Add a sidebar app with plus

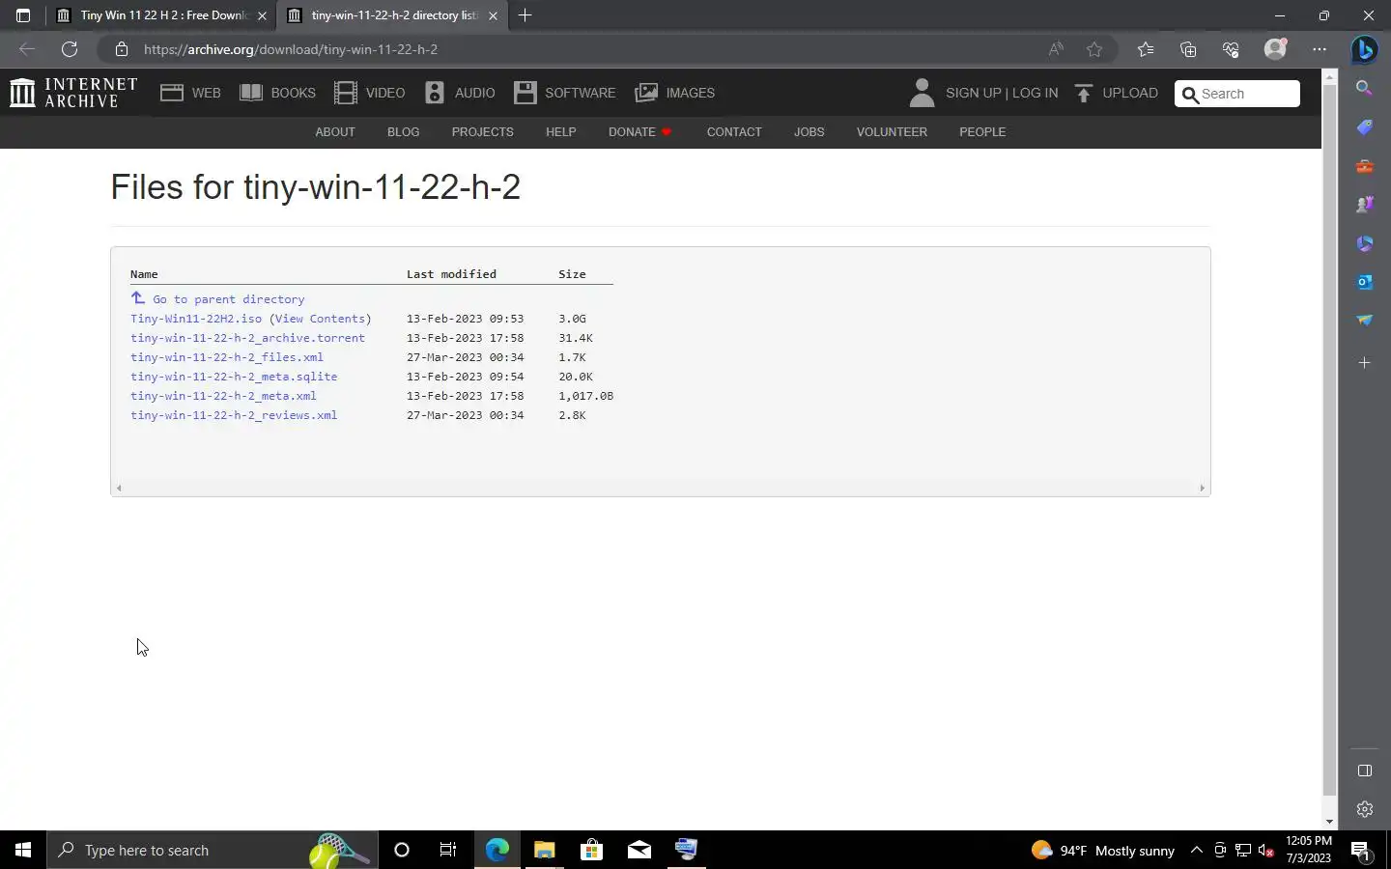tap(1364, 363)
